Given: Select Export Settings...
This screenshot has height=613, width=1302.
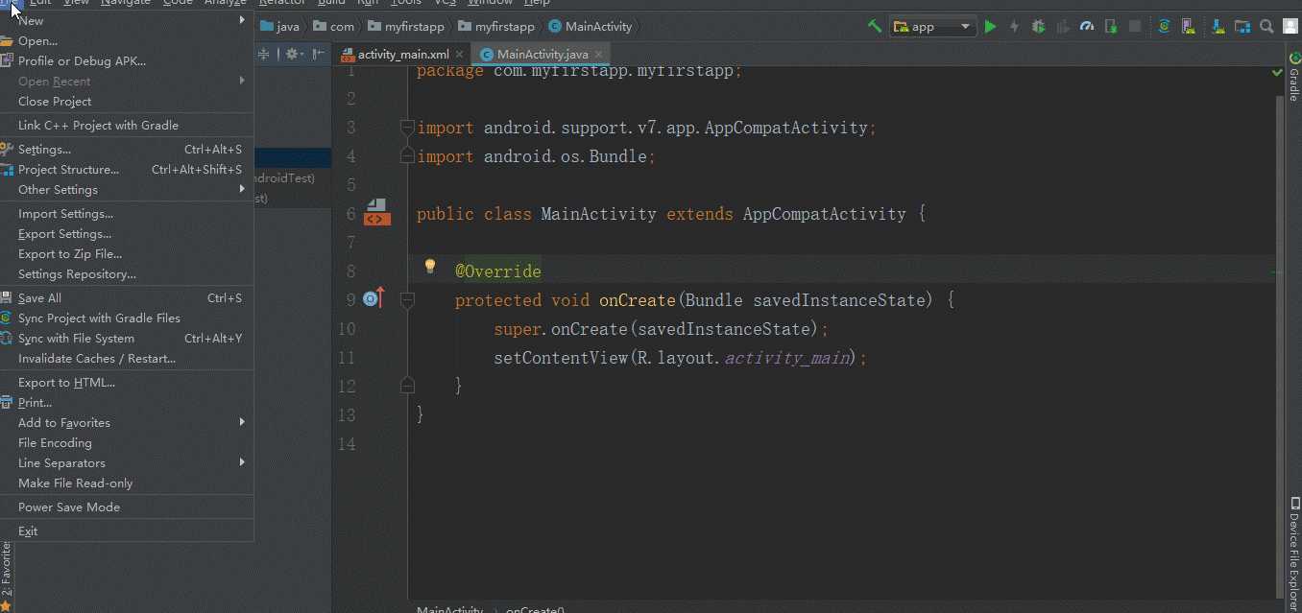Looking at the screenshot, I should click(x=127, y=233).
